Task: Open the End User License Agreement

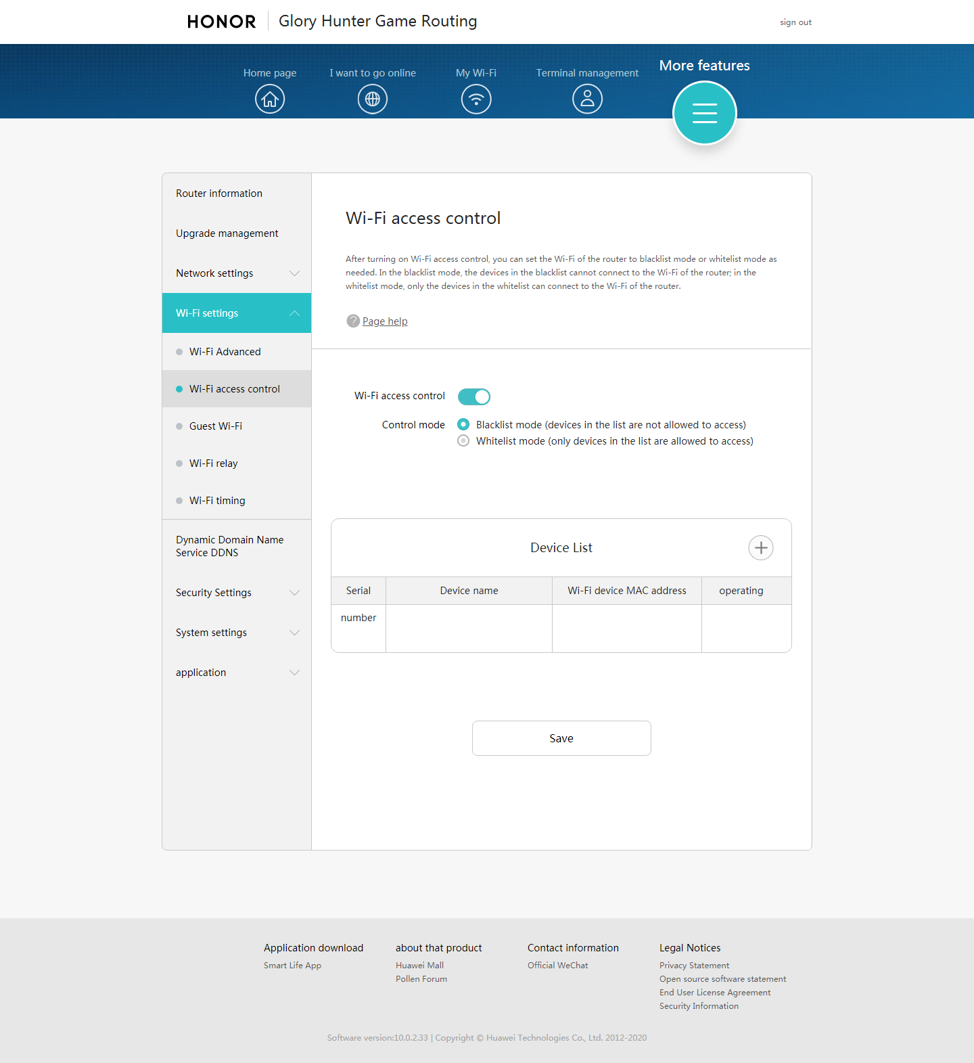Action: [x=715, y=993]
